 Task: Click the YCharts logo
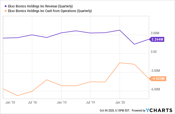click(159, 110)
